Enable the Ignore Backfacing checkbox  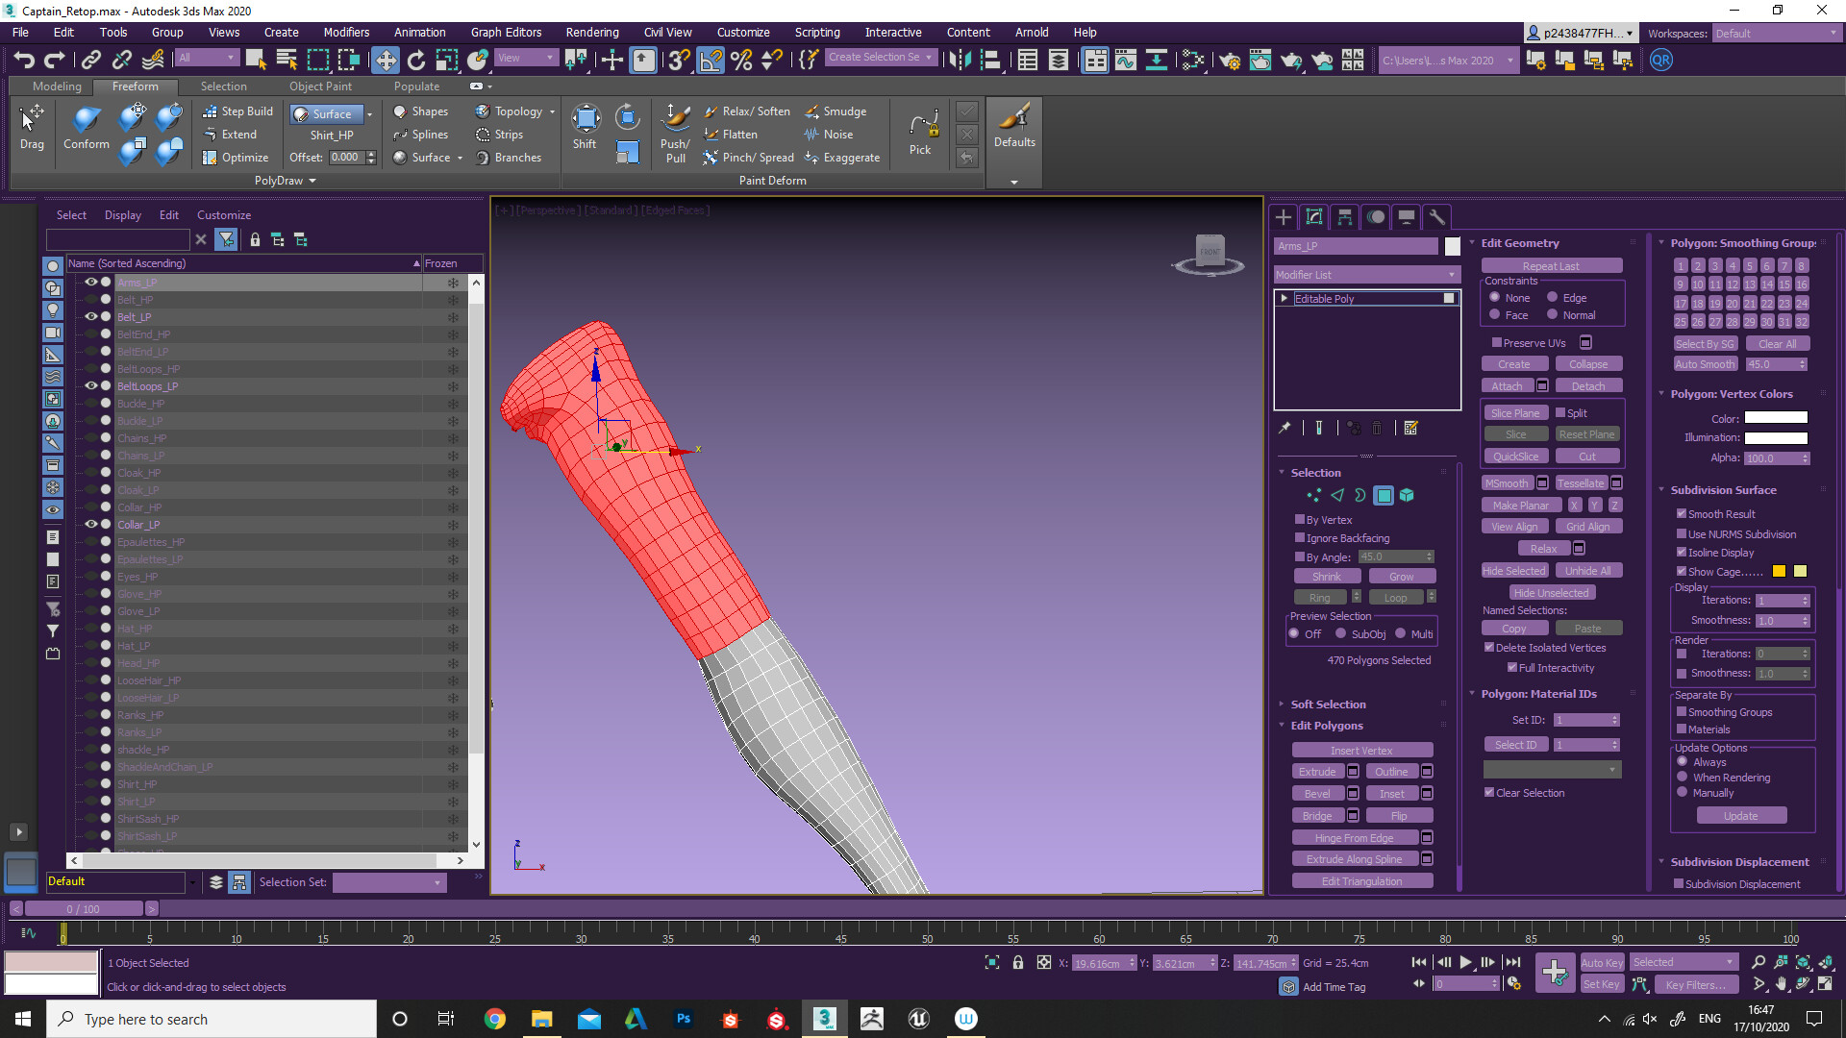[x=1300, y=538]
